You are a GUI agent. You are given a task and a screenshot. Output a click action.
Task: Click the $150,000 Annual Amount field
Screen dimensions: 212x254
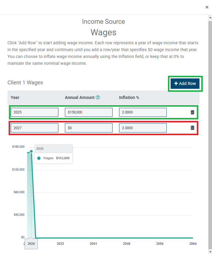89,112
